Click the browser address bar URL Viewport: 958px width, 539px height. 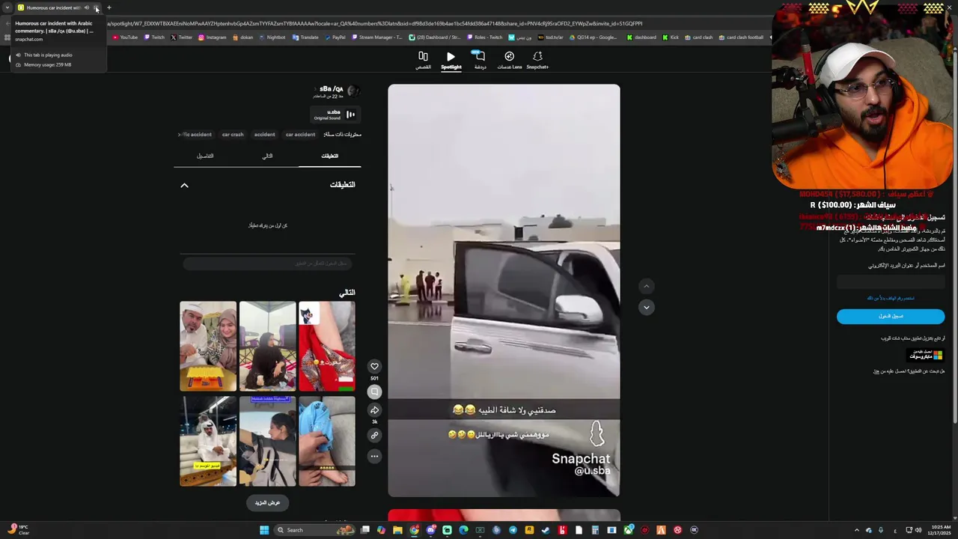point(374,23)
